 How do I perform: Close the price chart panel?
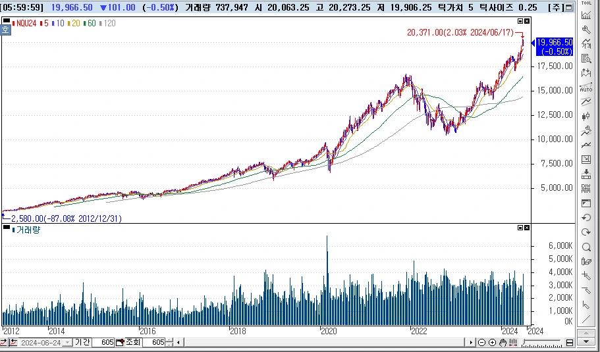click(x=527, y=21)
